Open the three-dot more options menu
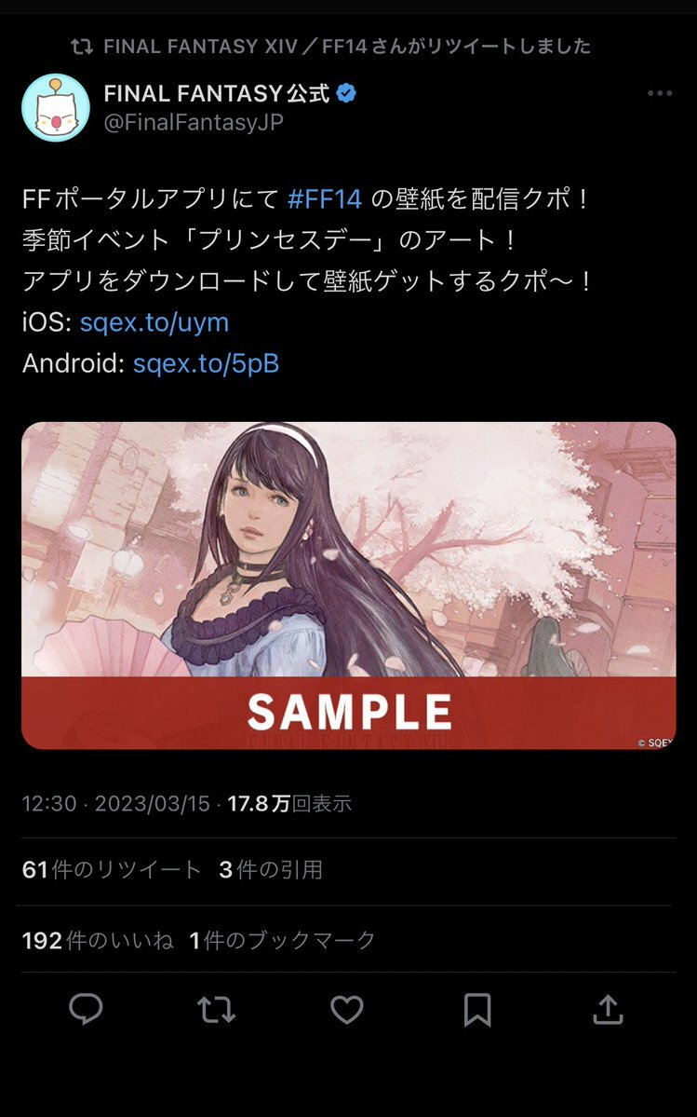The height and width of the screenshot is (1117, 697). click(659, 93)
